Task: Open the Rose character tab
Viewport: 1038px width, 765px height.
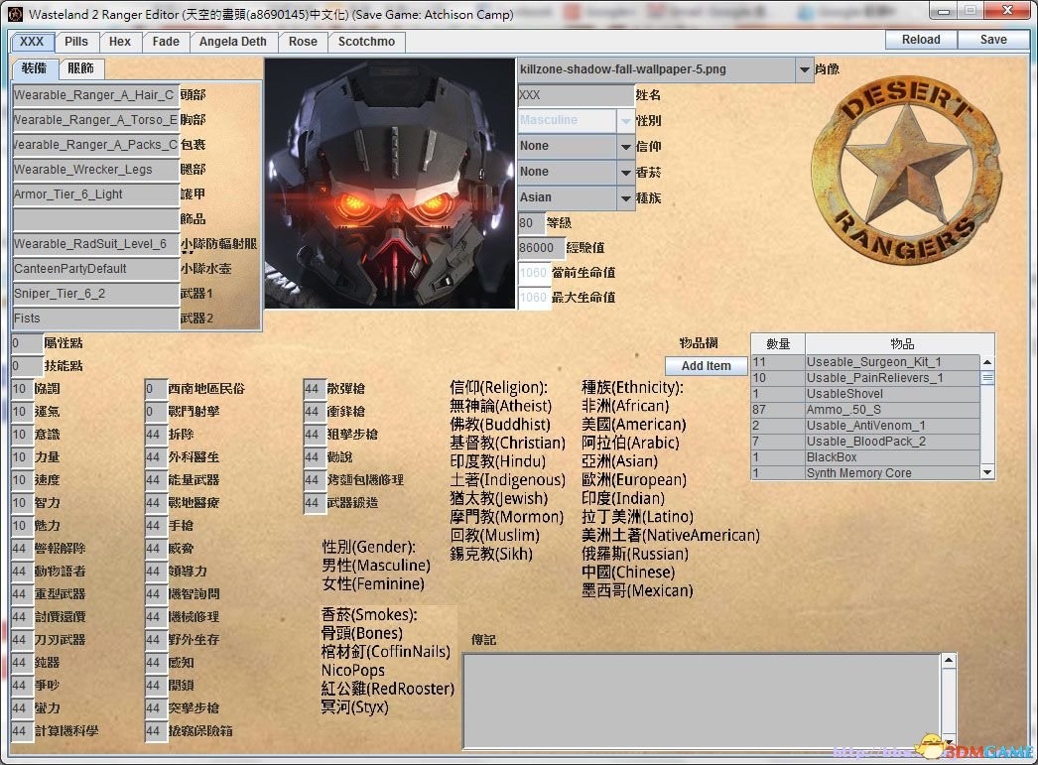Action: click(304, 42)
